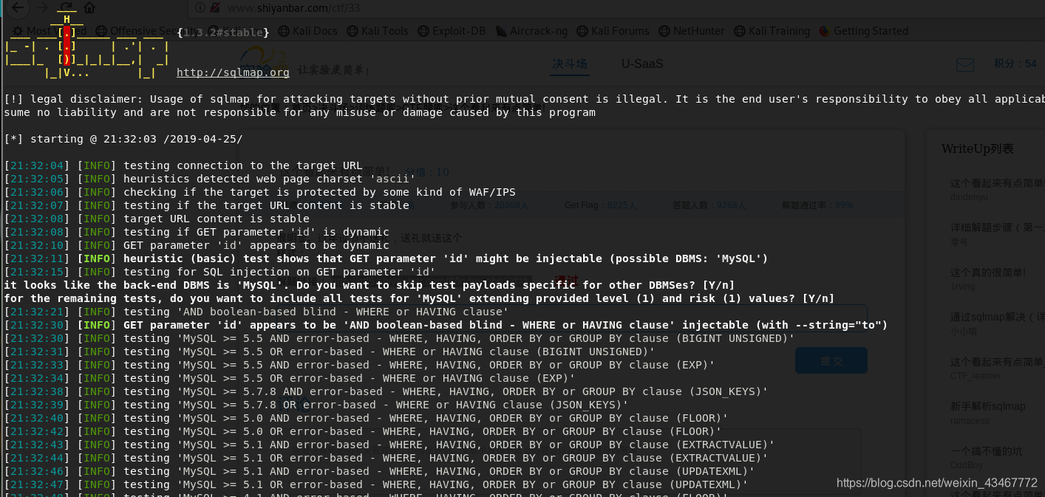Click the http://sqlmap.org link in terminal
Viewport: 1045px width, 497px height.
(x=233, y=72)
